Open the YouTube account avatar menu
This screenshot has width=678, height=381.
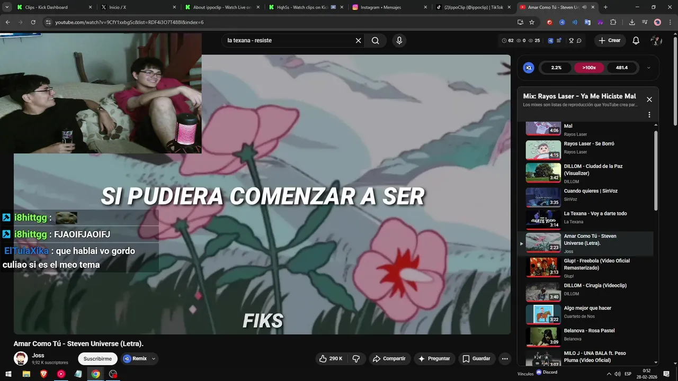pos(656,41)
